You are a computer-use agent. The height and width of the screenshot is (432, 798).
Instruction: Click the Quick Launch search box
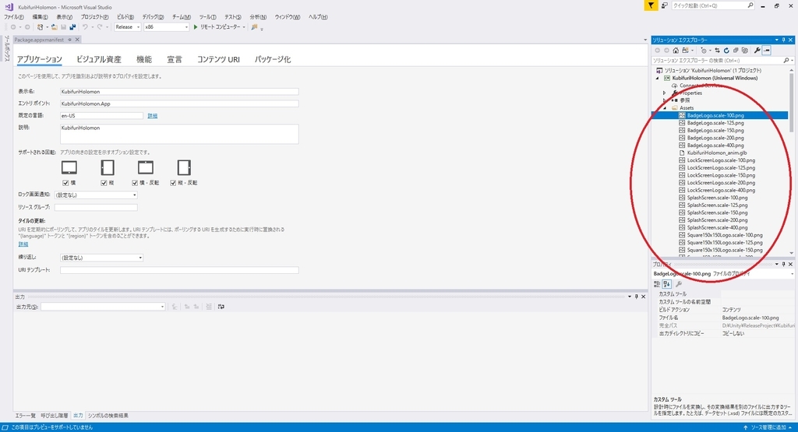pyautogui.click(x=712, y=5)
